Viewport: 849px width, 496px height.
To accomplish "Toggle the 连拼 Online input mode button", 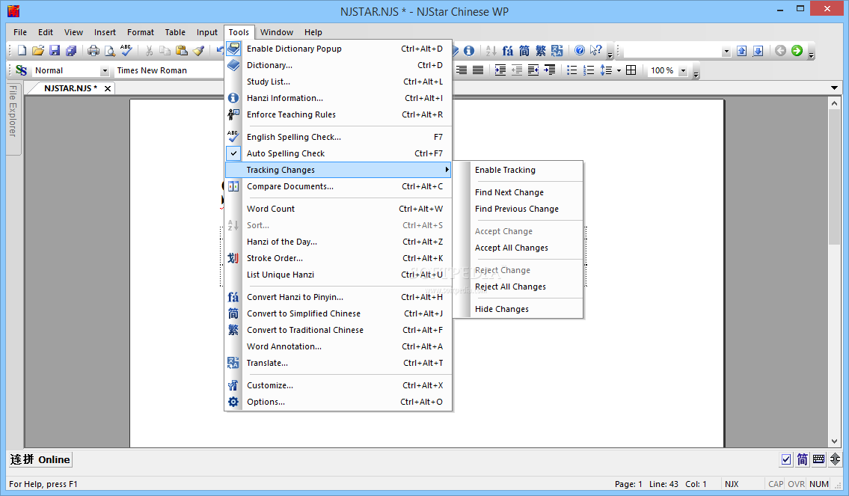I will coord(40,460).
